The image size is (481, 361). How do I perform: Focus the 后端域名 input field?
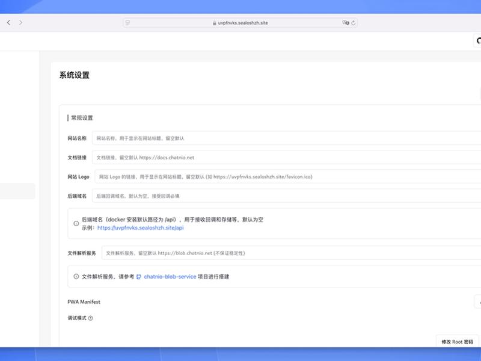(x=287, y=196)
